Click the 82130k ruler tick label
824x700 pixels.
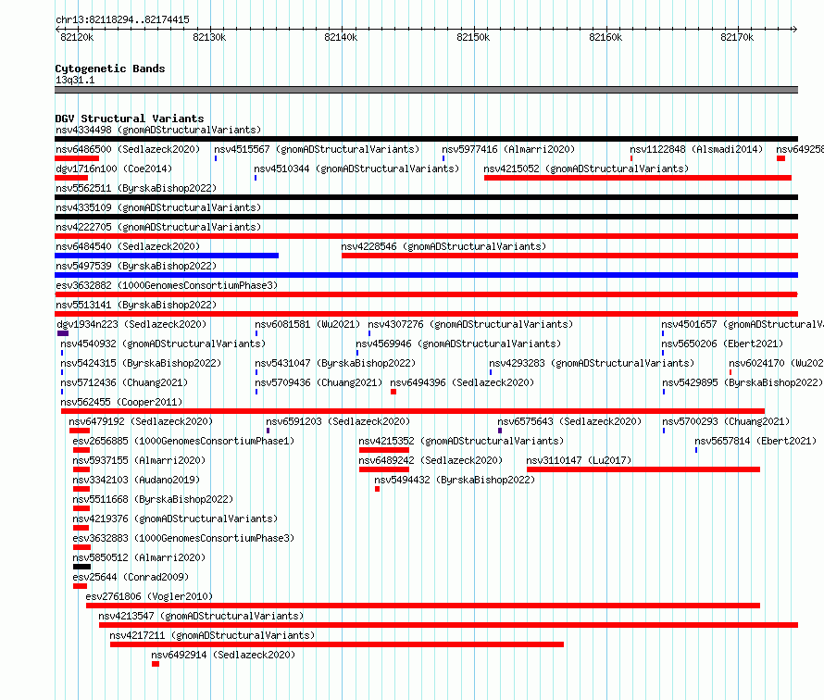click(x=209, y=37)
